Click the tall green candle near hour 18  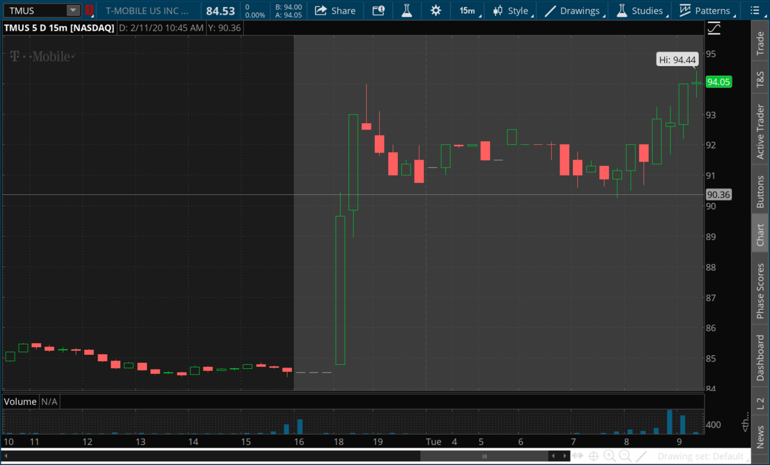[x=340, y=290]
